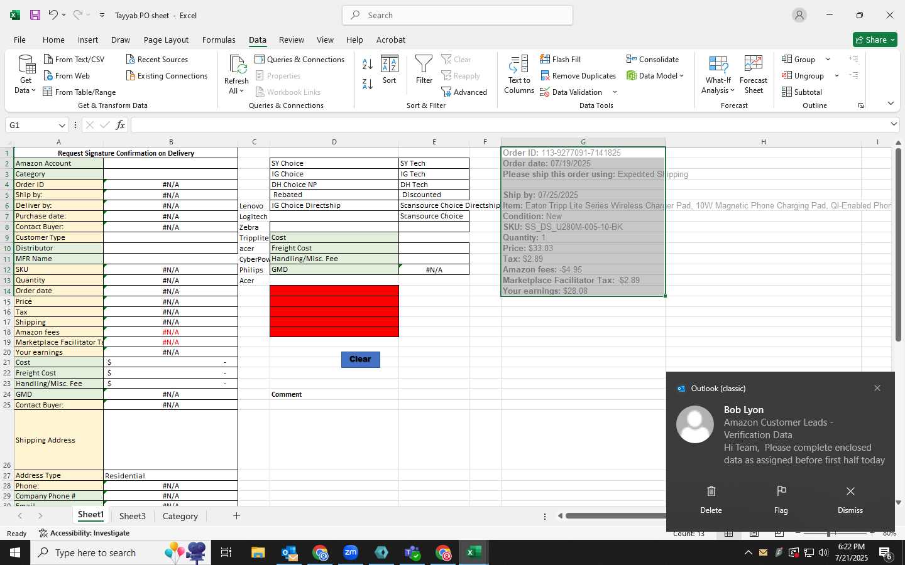Toggle the Filter funnel
This screenshot has height=565, width=905.
coord(424,70)
